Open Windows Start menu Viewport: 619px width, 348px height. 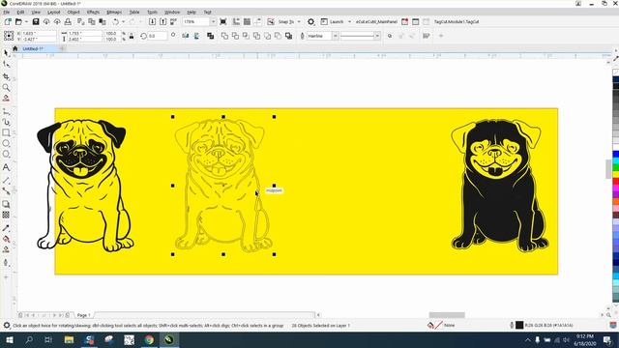coord(10,339)
